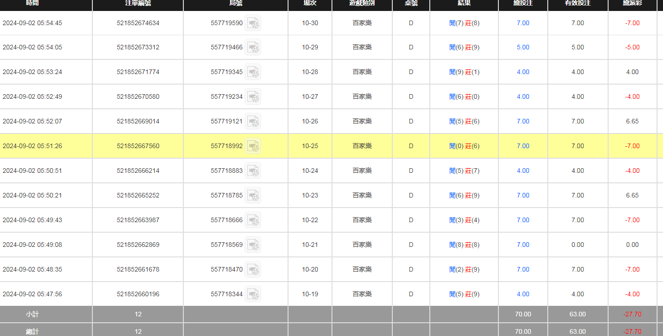View replay video for round 557719121
The image size is (663, 336).
pyautogui.click(x=253, y=122)
